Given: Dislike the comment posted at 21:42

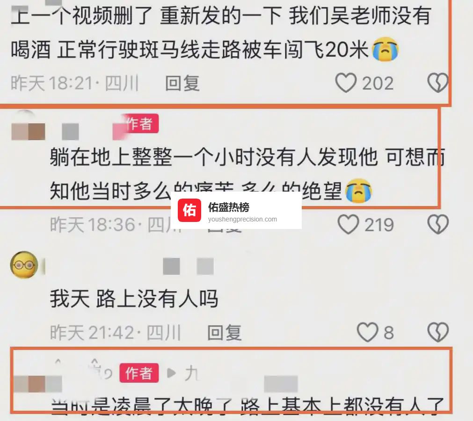Looking at the screenshot, I should click(x=438, y=332).
